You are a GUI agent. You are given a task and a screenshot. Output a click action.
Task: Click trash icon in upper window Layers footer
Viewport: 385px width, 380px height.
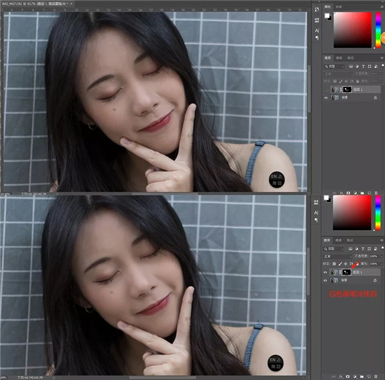click(x=376, y=193)
